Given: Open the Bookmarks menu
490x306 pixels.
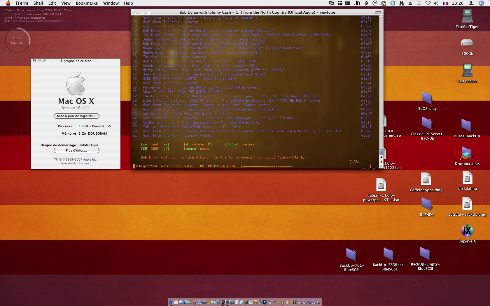Looking at the screenshot, I should pyautogui.click(x=87, y=3).
